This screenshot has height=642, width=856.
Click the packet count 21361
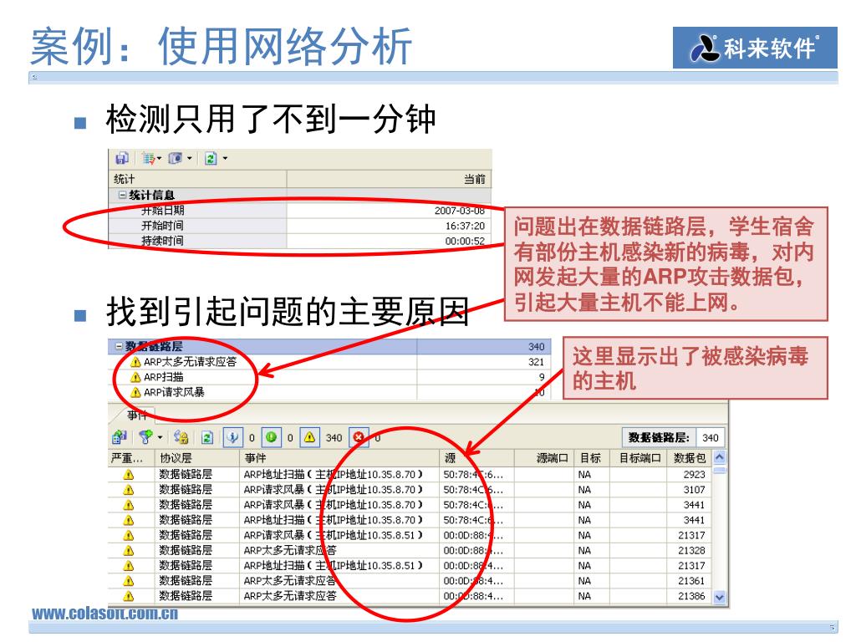(x=691, y=581)
